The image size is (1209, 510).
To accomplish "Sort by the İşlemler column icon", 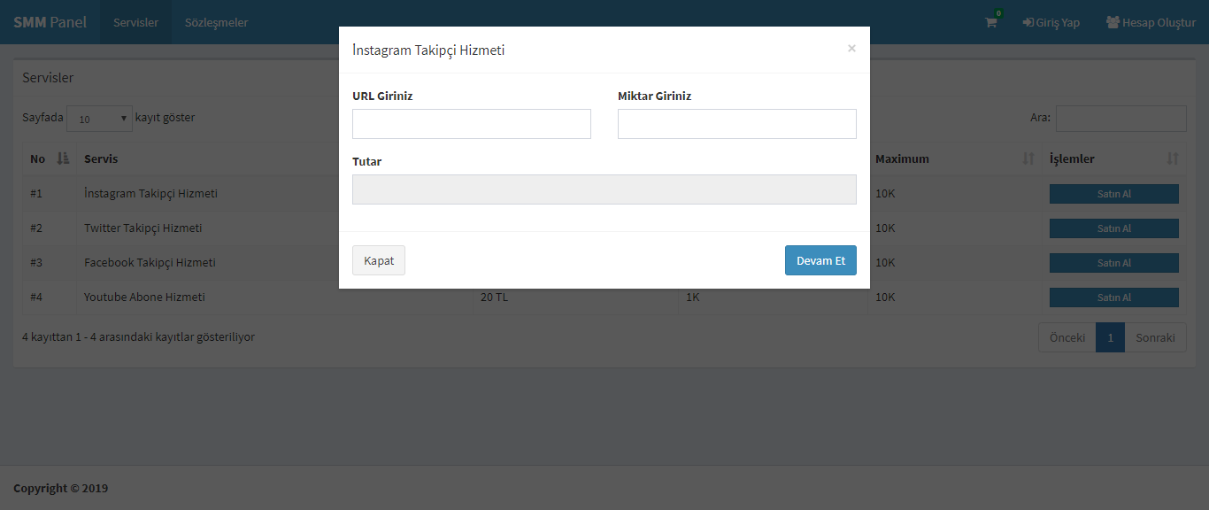I will (1173, 158).
